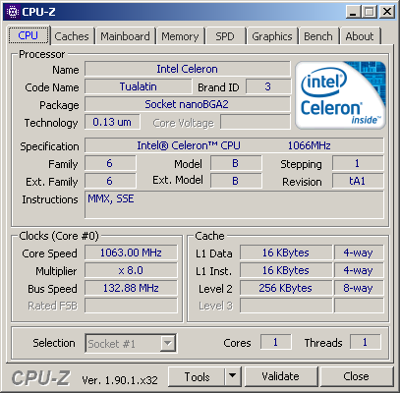
Task: Switch to the Memory tab
Action: (x=180, y=36)
